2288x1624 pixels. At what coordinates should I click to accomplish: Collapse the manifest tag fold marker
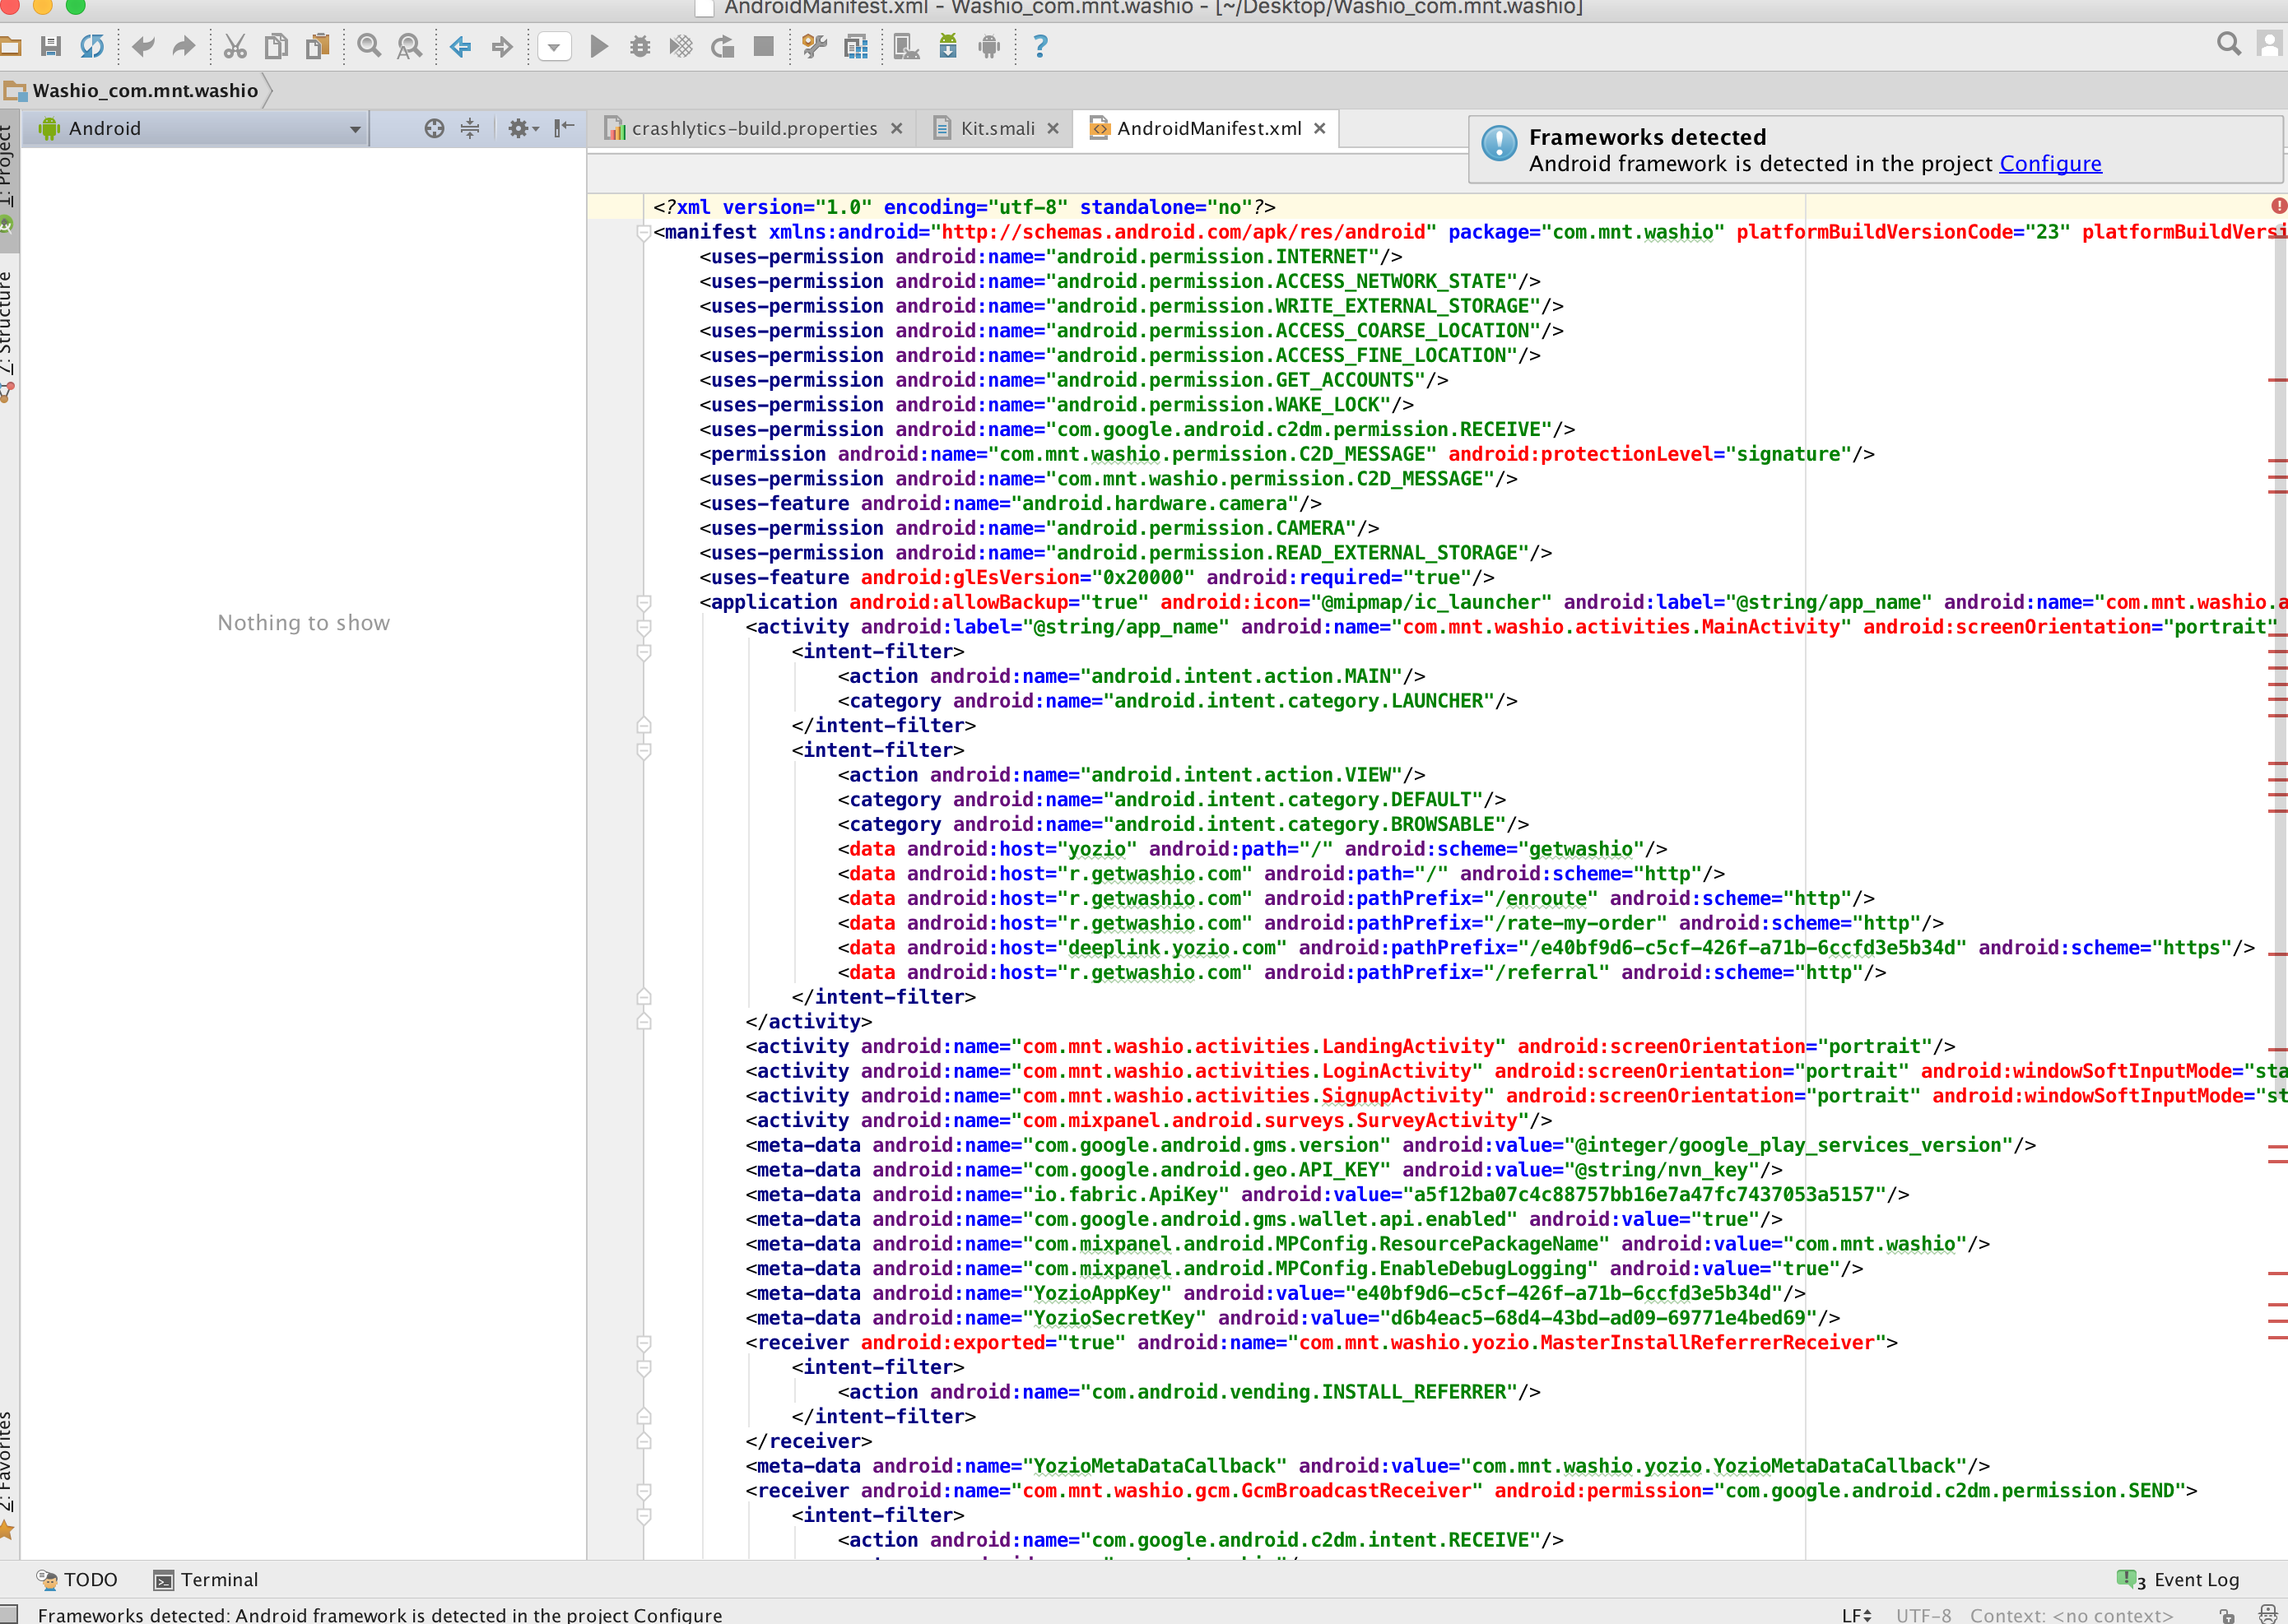point(644,232)
